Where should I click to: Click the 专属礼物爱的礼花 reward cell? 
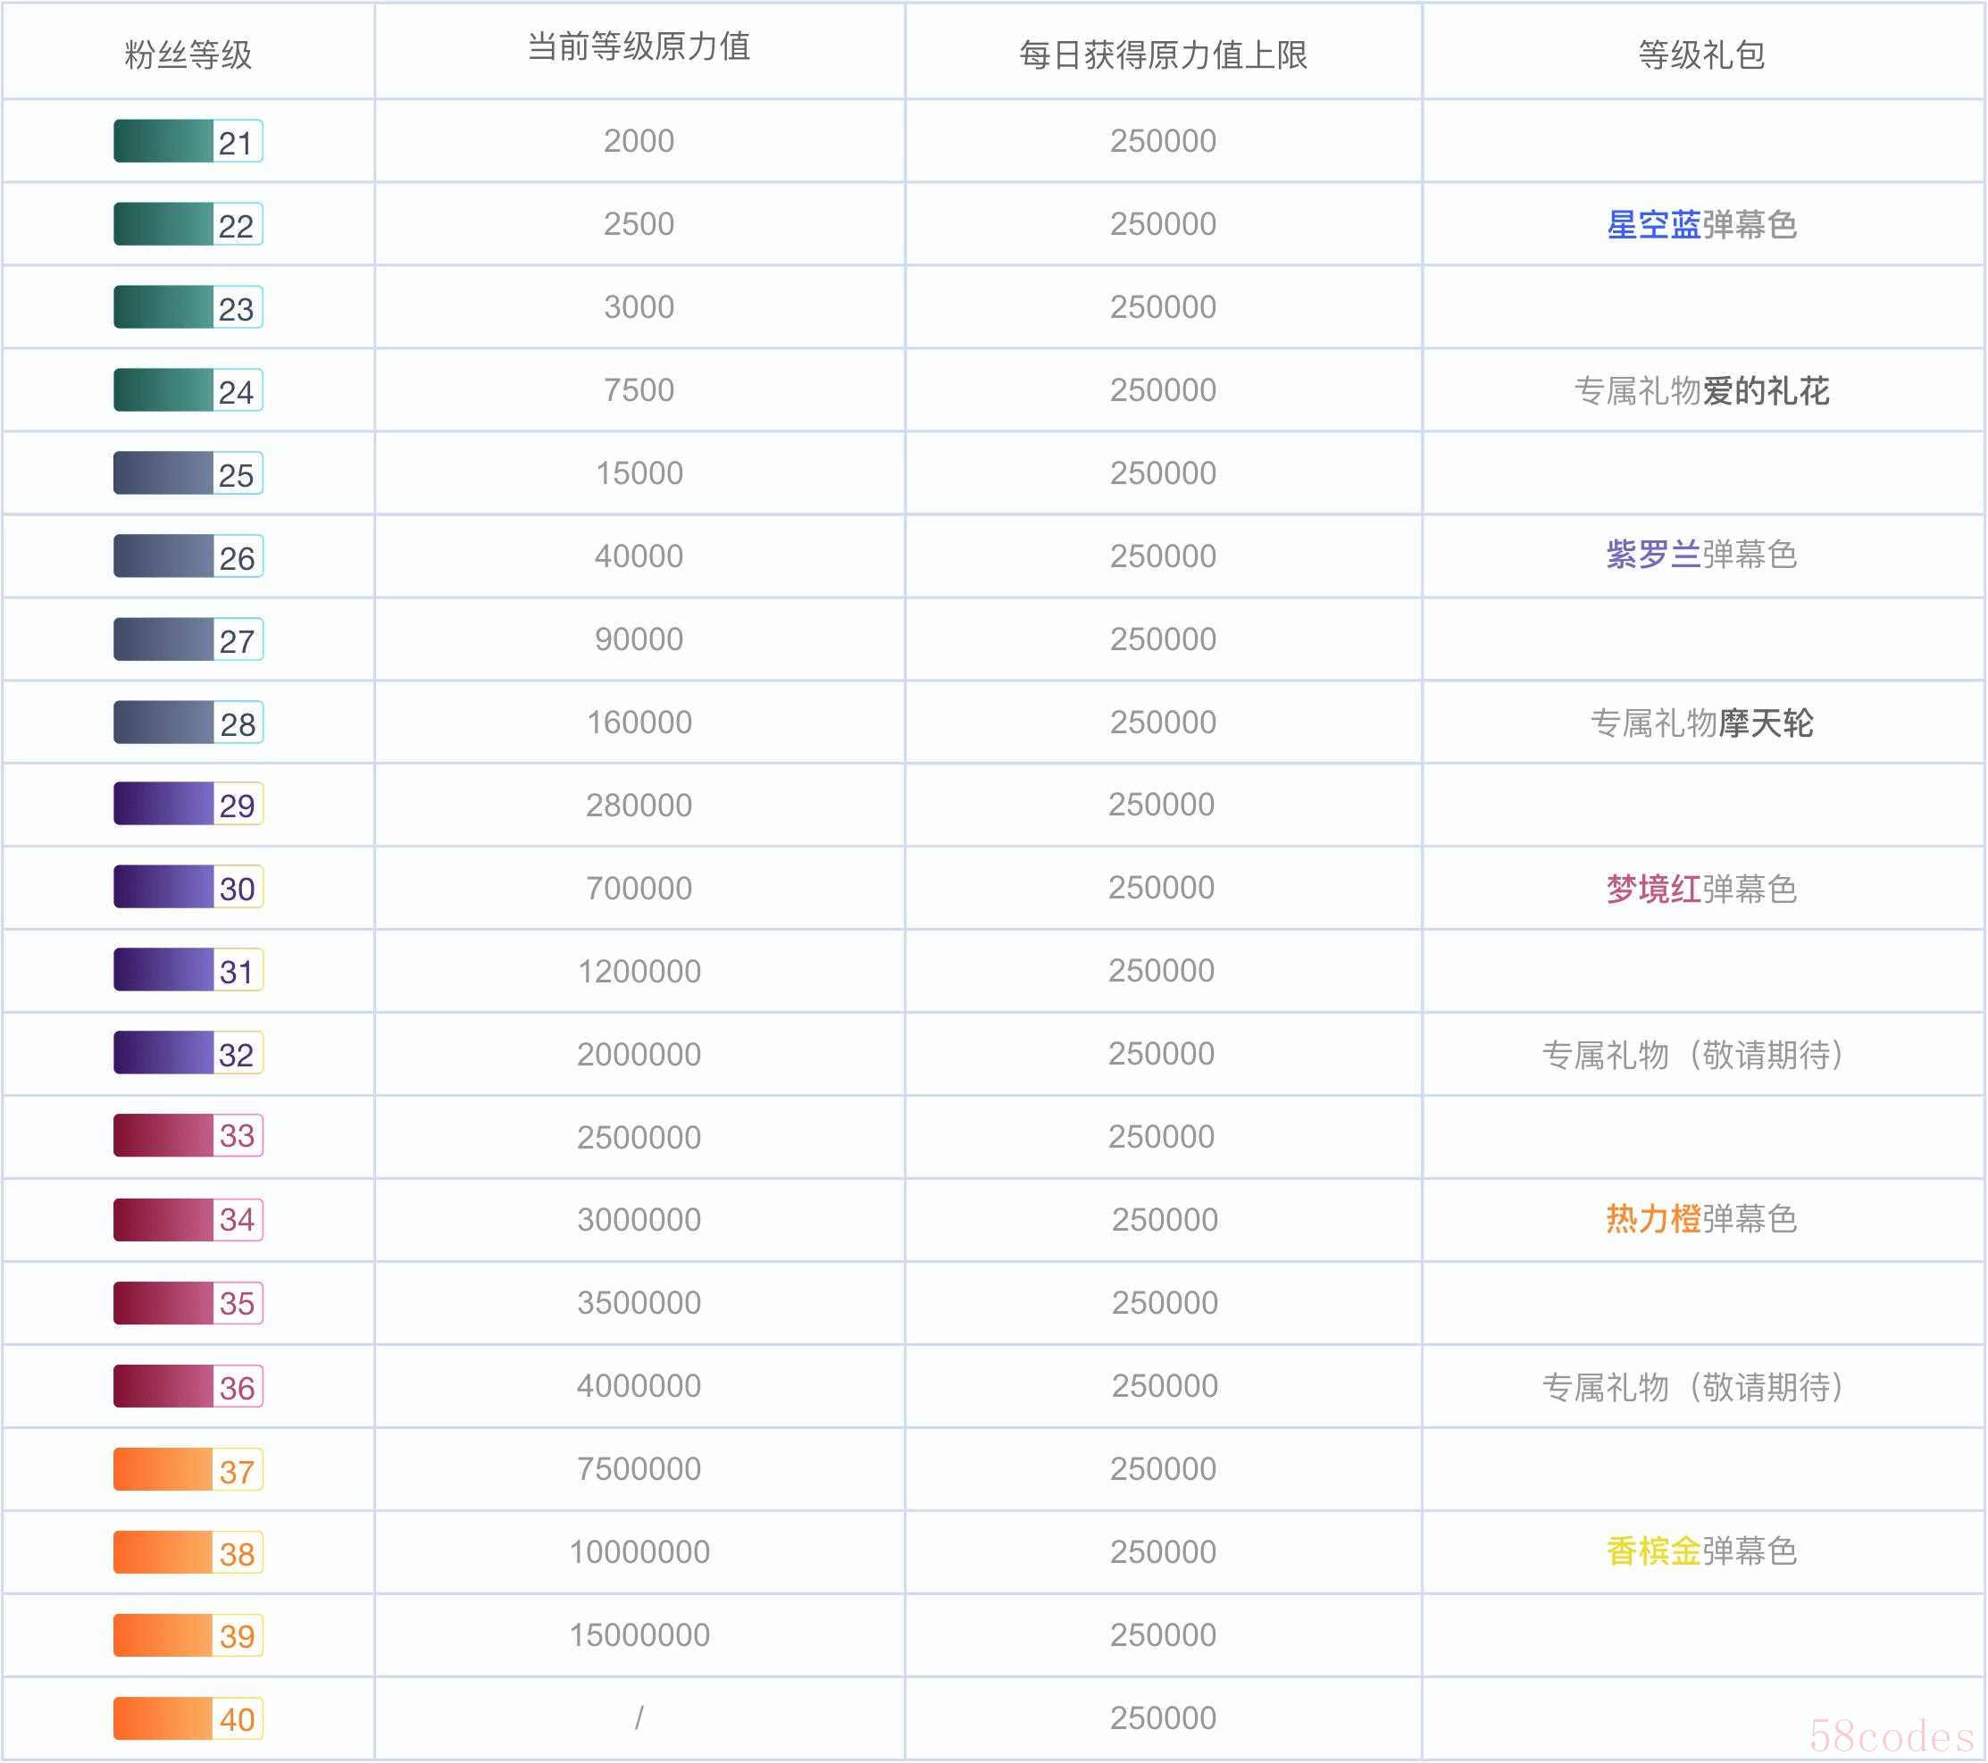[1701, 391]
